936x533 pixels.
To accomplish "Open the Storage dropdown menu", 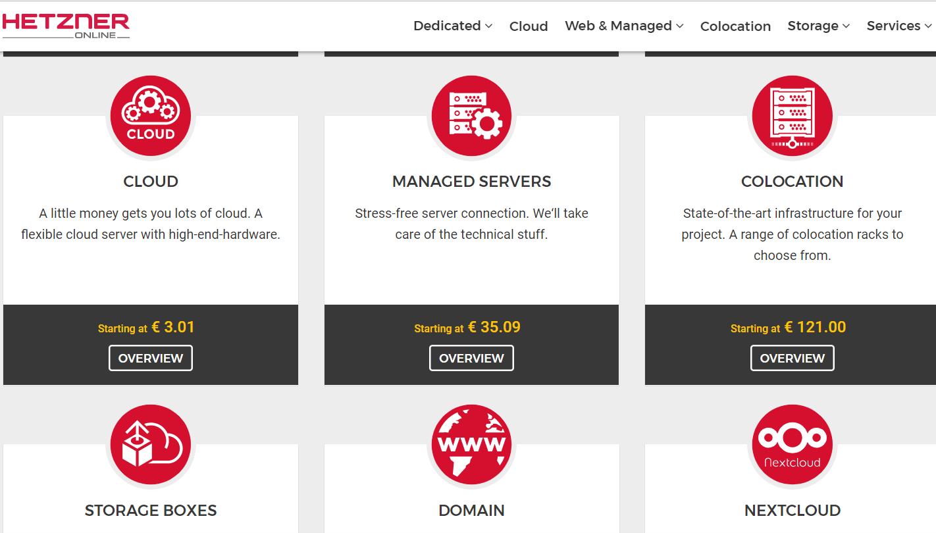I will pyautogui.click(x=818, y=26).
